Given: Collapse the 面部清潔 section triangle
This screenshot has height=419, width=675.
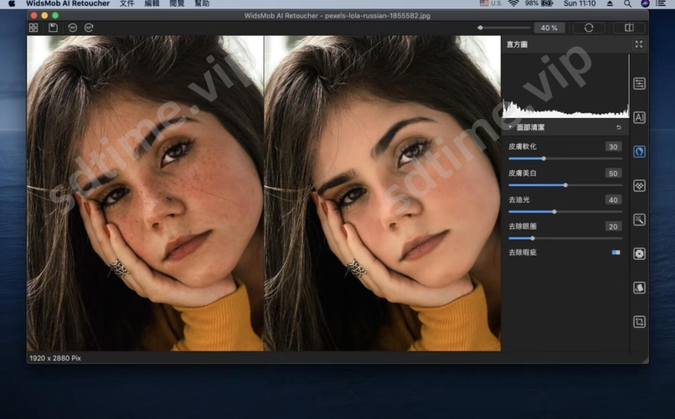Looking at the screenshot, I should click(510, 127).
